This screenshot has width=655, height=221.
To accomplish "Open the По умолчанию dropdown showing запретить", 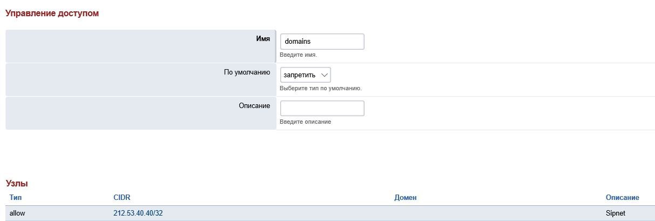I will point(305,75).
